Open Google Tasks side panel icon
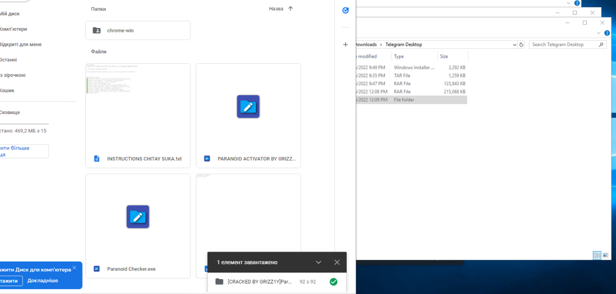The width and height of the screenshot is (616, 294). click(x=345, y=10)
